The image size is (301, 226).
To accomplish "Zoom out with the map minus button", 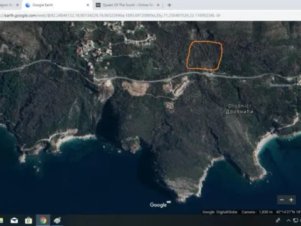I will [x=282, y=200].
